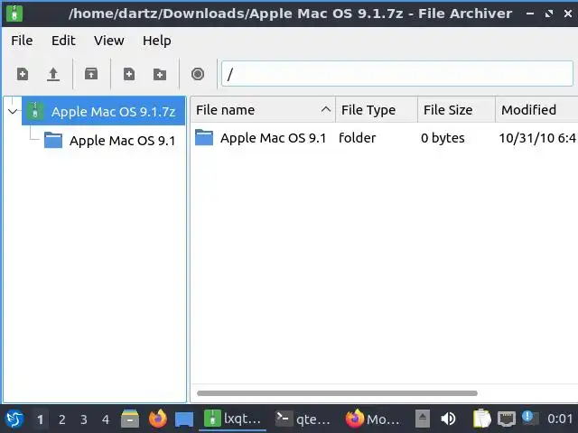The image size is (578, 433).
Task: Click the blue show desktop icon in taskbar
Action: point(184,419)
